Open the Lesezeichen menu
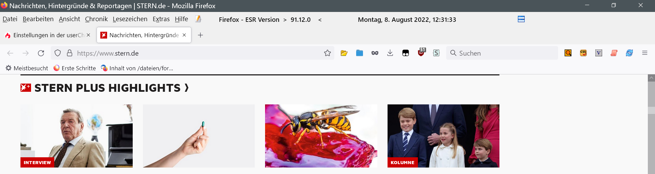The height and width of the screenshot is (174, 655). (x=130, y=19)
